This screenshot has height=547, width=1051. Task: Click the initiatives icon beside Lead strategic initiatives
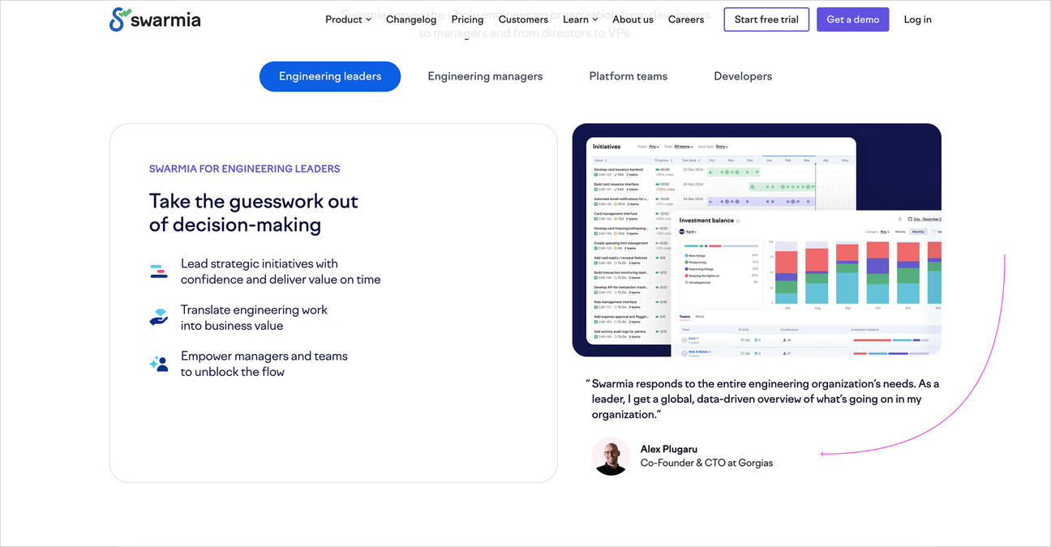click(x=159, y=270)
